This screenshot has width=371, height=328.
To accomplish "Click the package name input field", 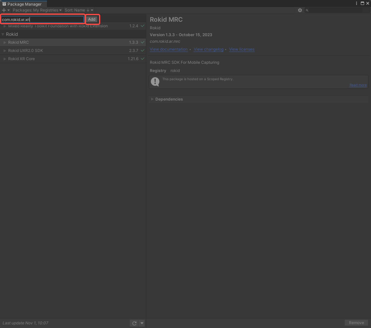I will pos(43,19).
